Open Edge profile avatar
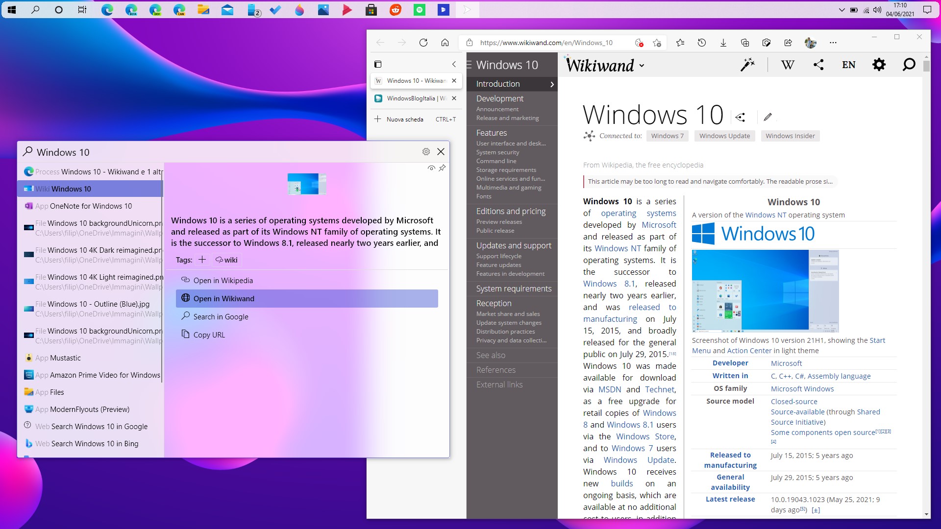This screenshot has height=529, width=941. pos(811,43)
